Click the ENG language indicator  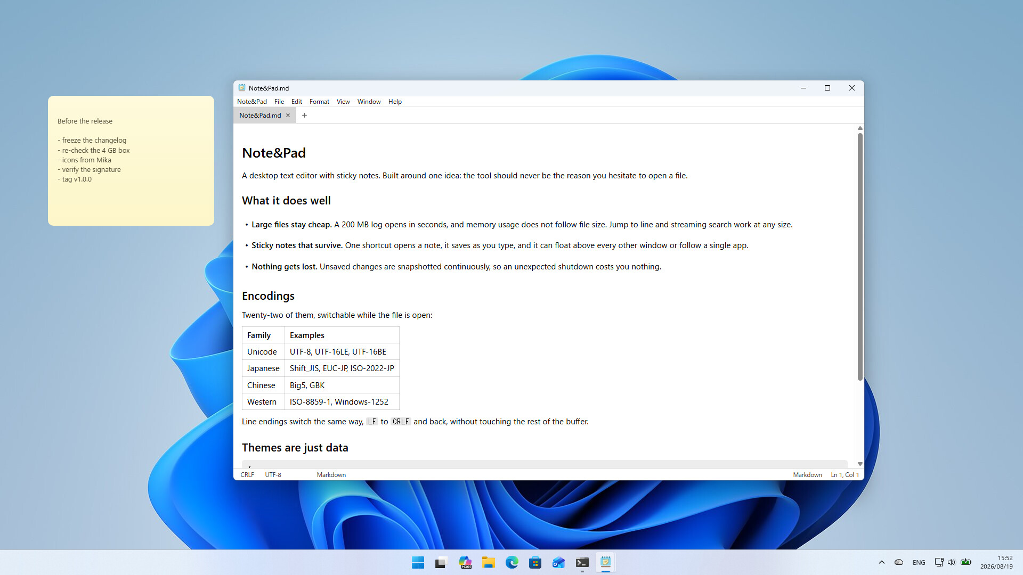[x=919, y=562]
